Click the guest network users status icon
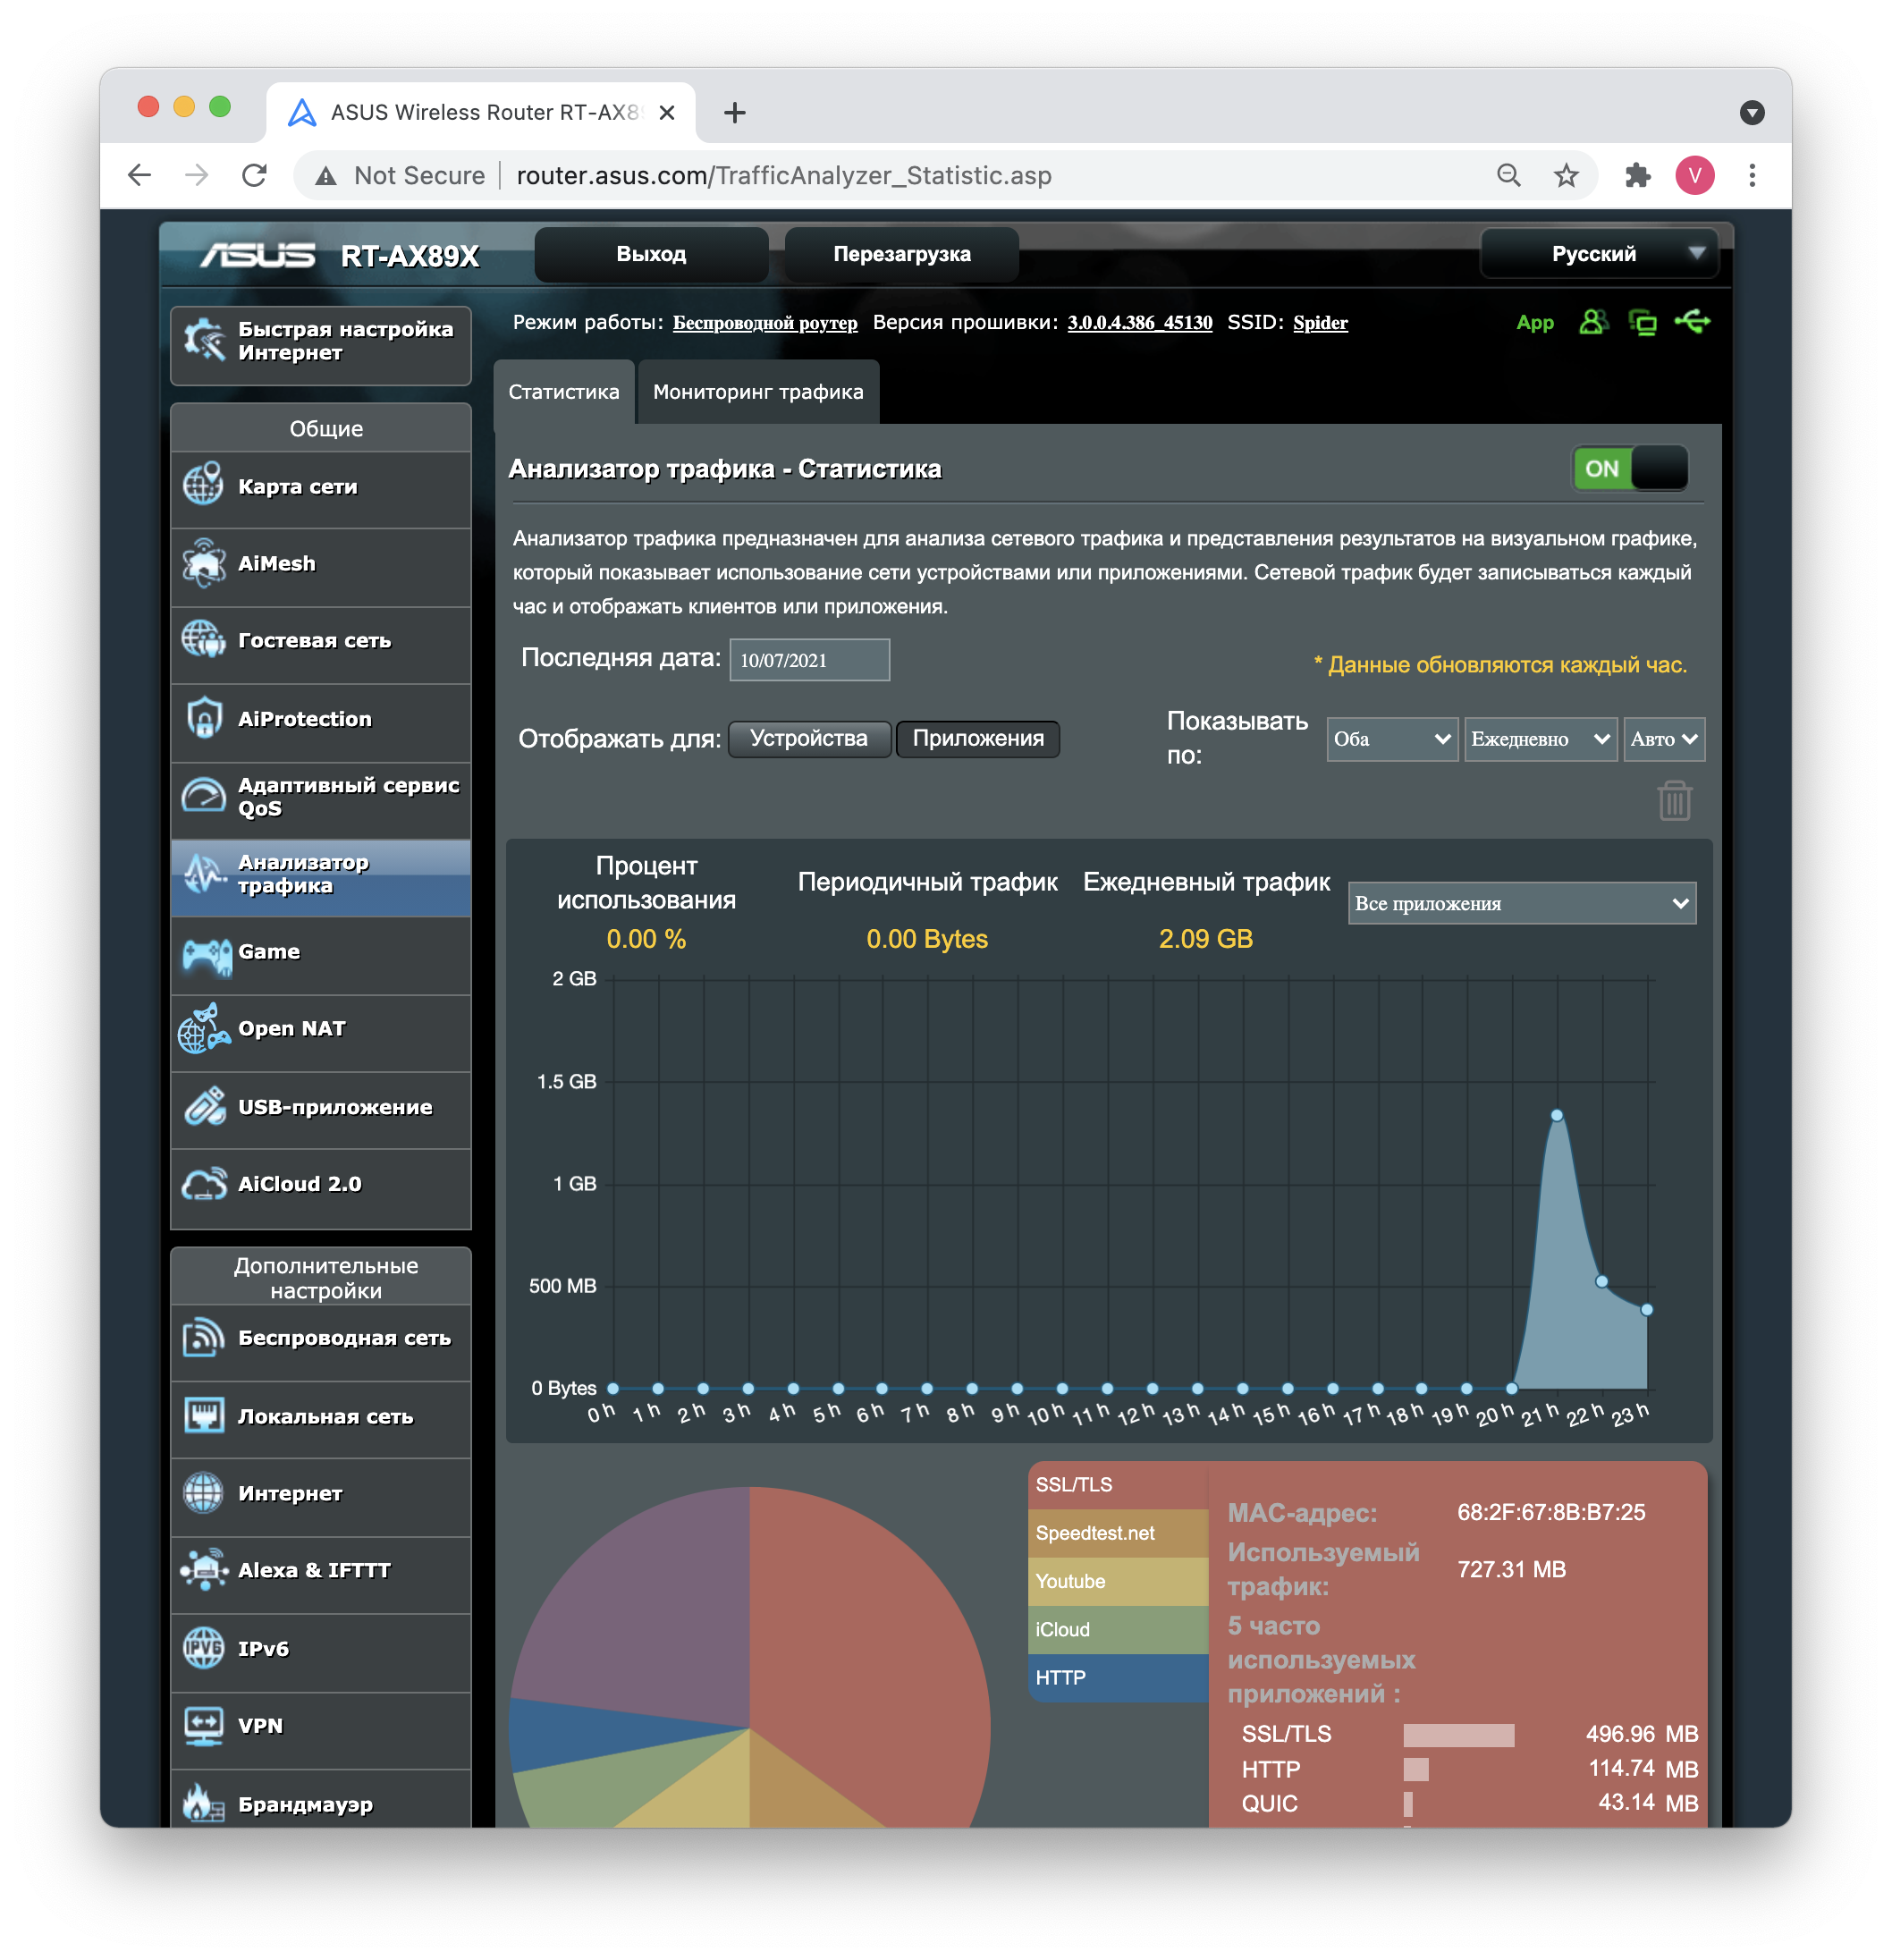The image size is (1892, 1960). (x=1594, y=323)
